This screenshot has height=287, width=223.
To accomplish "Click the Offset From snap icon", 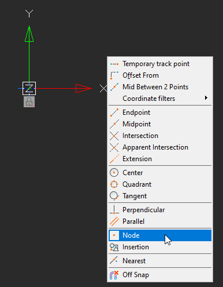I will pos(114,75).
